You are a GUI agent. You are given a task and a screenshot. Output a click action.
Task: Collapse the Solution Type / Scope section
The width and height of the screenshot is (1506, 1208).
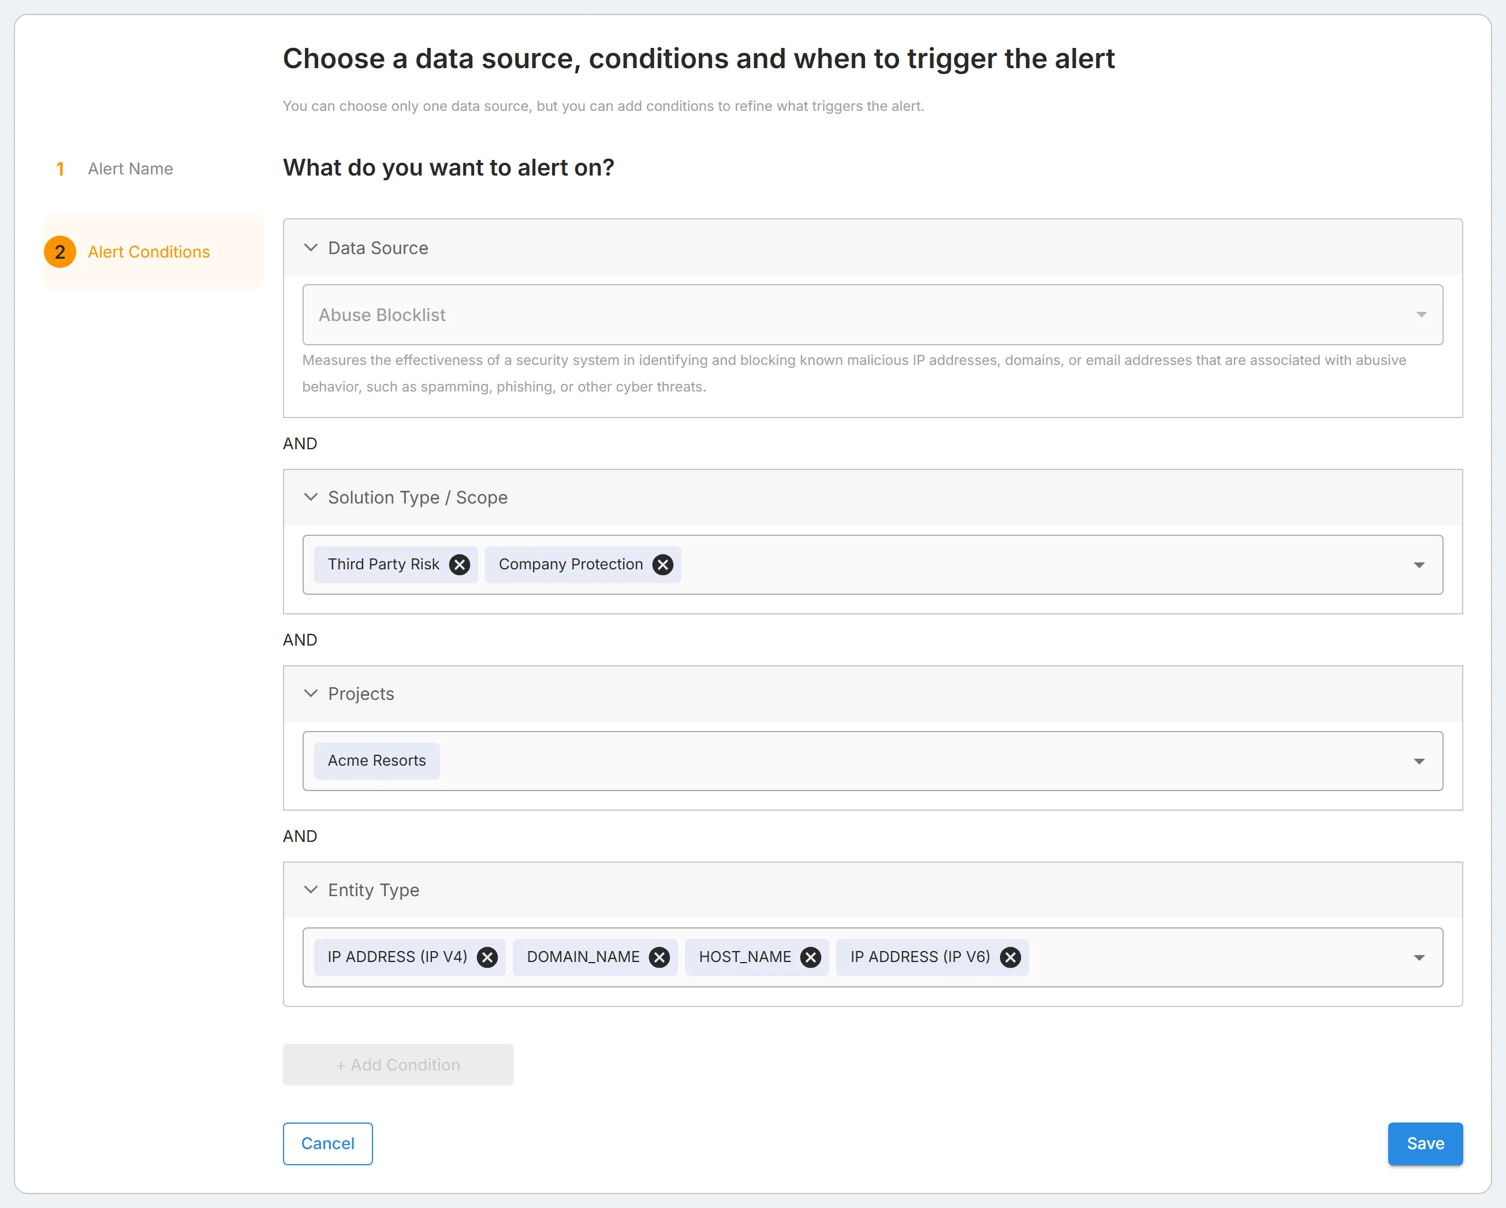click(311, 497)
